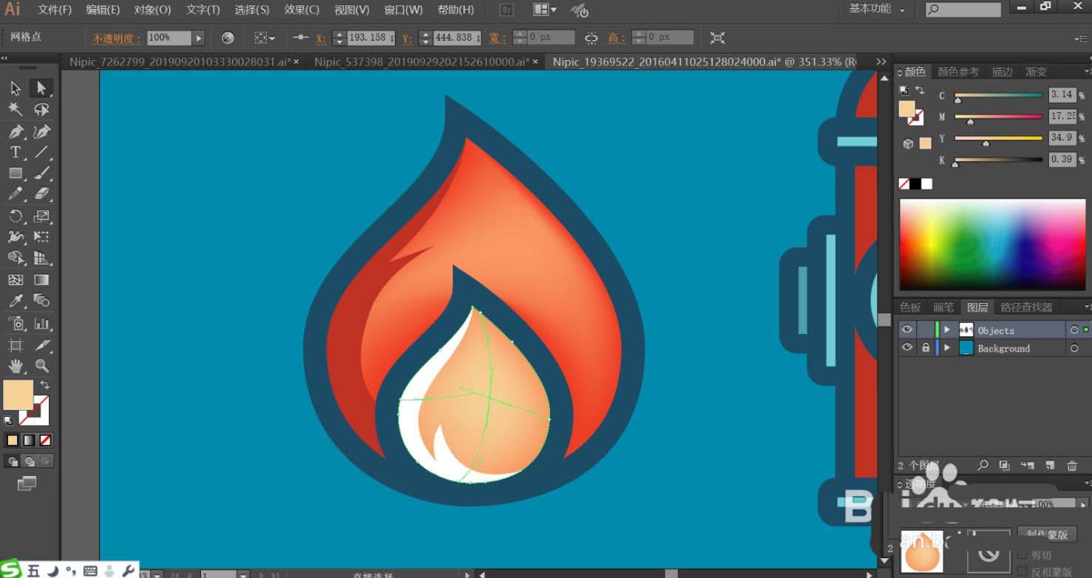Choose the Lasso tool

(x=41, y=109)
